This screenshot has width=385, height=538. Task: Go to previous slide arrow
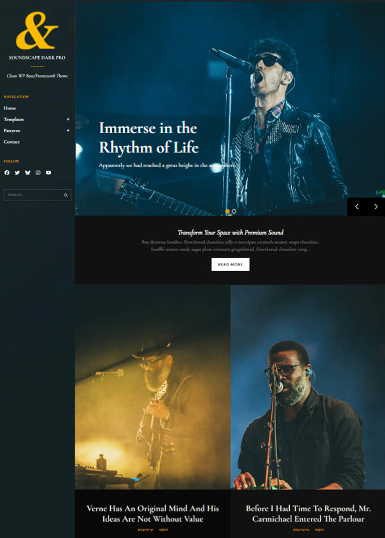point(357,207)
